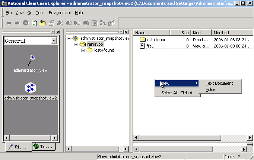Select the administrator_snapshotview2 cube icon

pyautogui.click(x=31, y=88)
